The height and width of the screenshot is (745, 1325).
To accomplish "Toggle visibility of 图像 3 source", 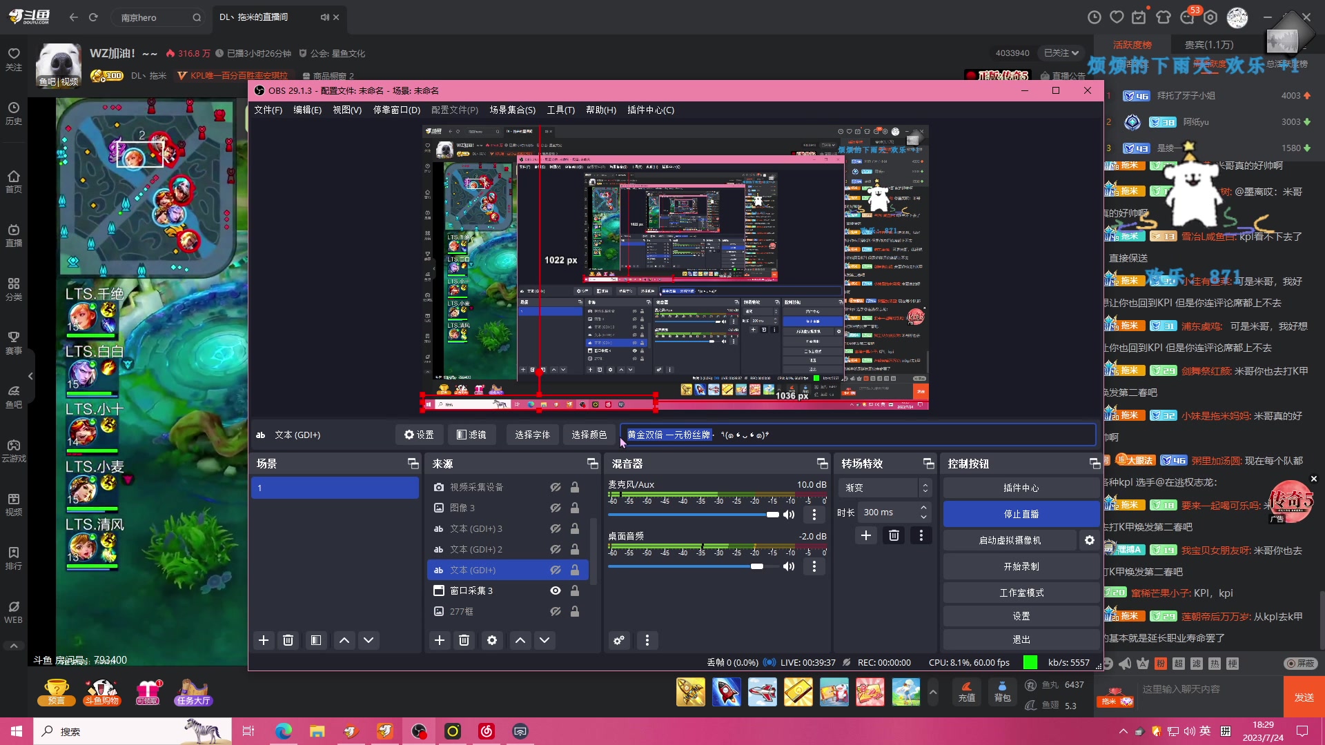I will 556,508.
